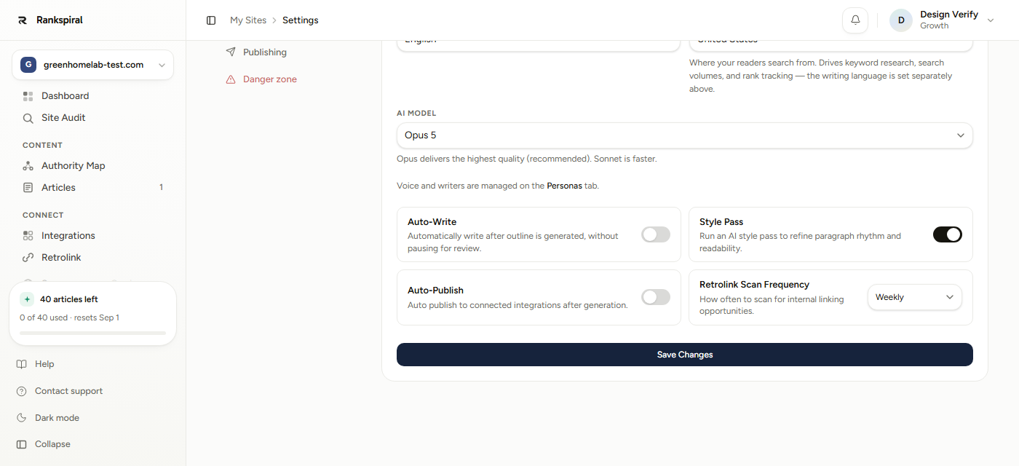
Task: Click the green sparkle articles-left icon
Action: 27,299
